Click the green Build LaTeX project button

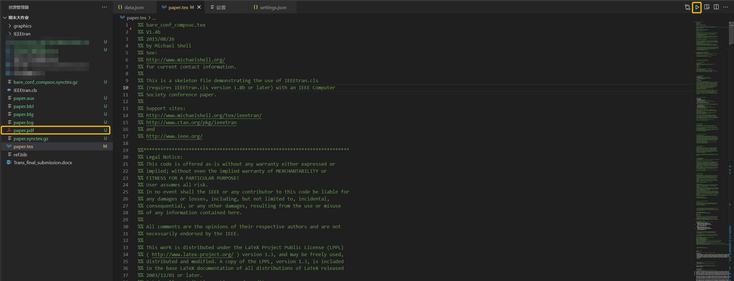point(697,7)
